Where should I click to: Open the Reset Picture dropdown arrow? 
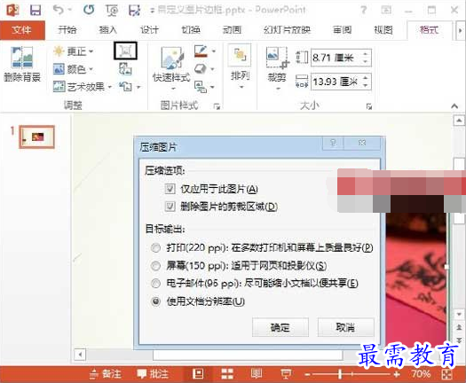point(138,87)
